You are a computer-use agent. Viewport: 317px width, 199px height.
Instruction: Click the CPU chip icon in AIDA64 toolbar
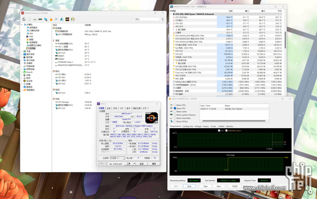[35, 19]
